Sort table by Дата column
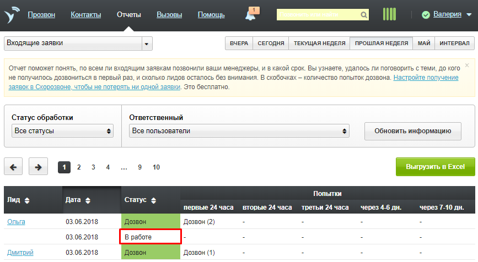Screen dimensions: 478x262 point(88,200)
